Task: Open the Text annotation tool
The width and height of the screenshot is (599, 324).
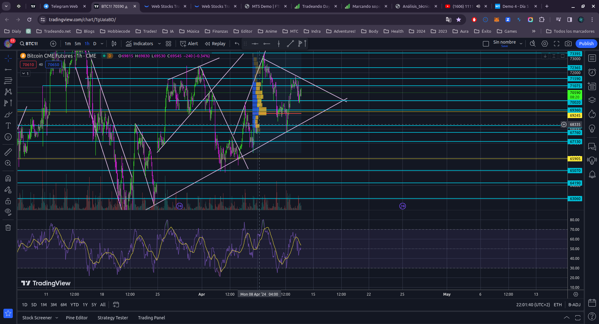Action: pos(8,126)
